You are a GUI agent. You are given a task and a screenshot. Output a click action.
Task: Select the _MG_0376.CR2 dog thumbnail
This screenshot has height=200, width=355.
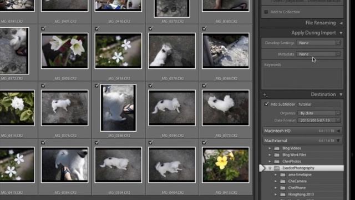tap(65, 108)
